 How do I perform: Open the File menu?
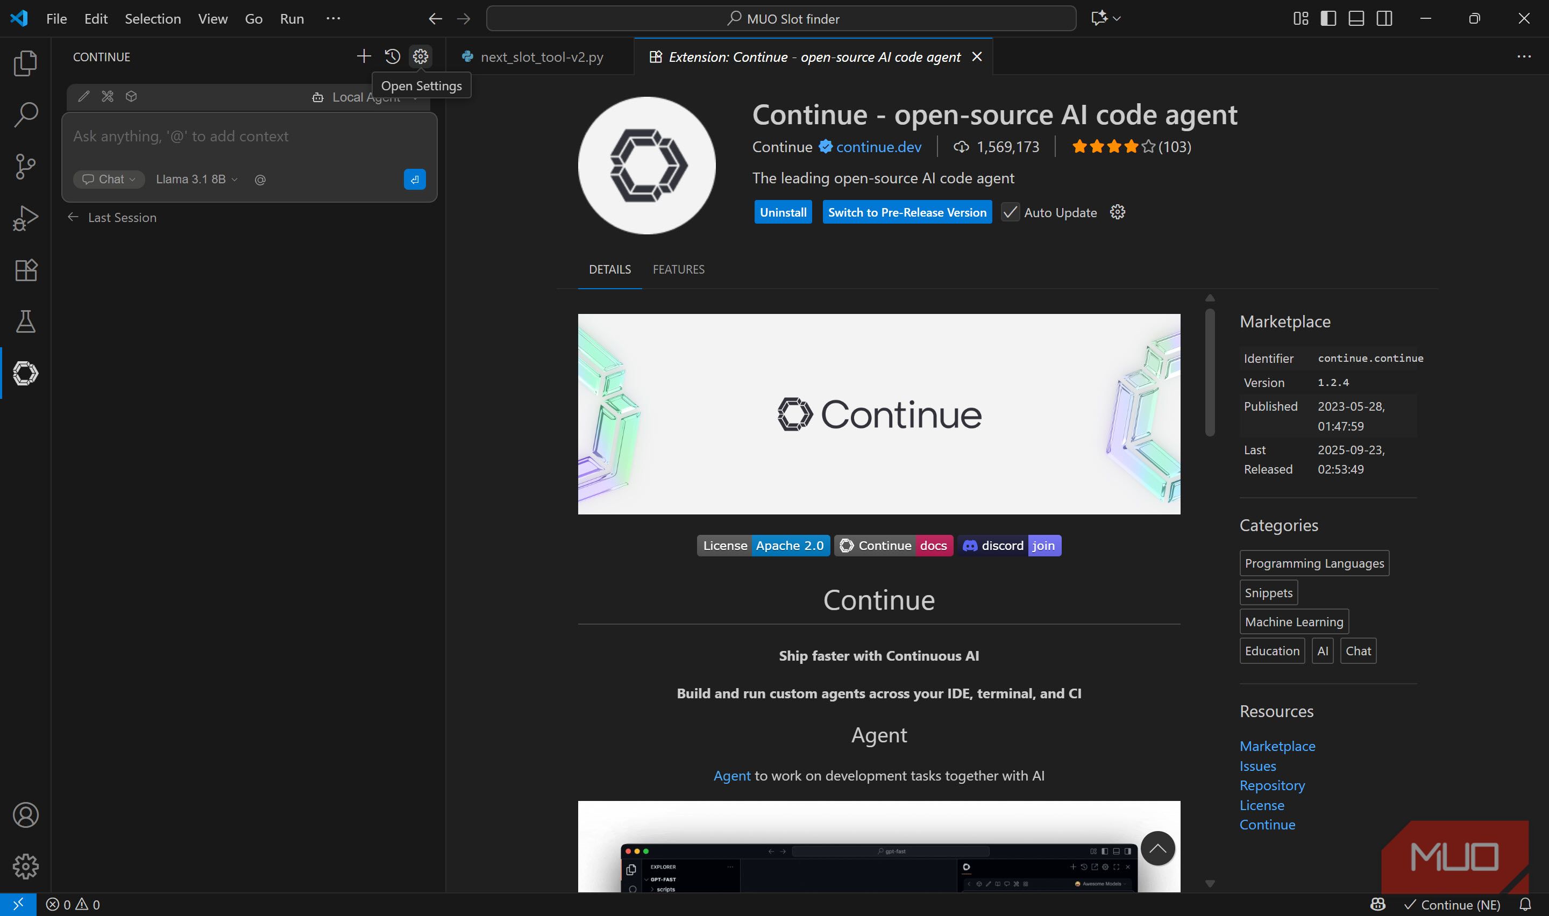56,18
